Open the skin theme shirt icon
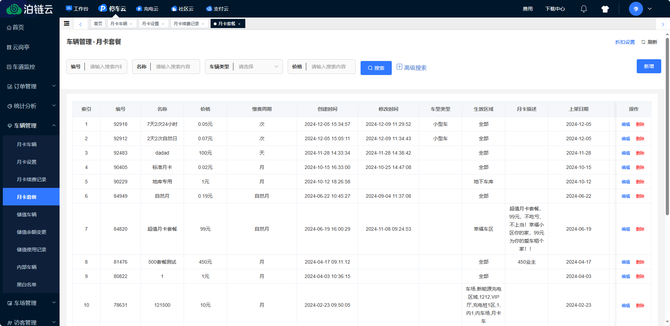Viewport: 670px width, 326px height. point(605,9)
